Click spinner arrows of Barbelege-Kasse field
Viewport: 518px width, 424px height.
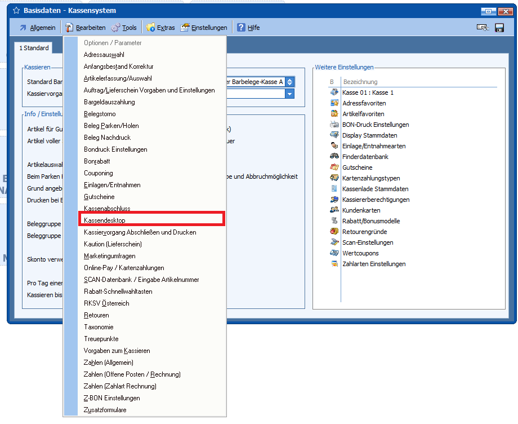pyautogui.click(x=289, y=82)
